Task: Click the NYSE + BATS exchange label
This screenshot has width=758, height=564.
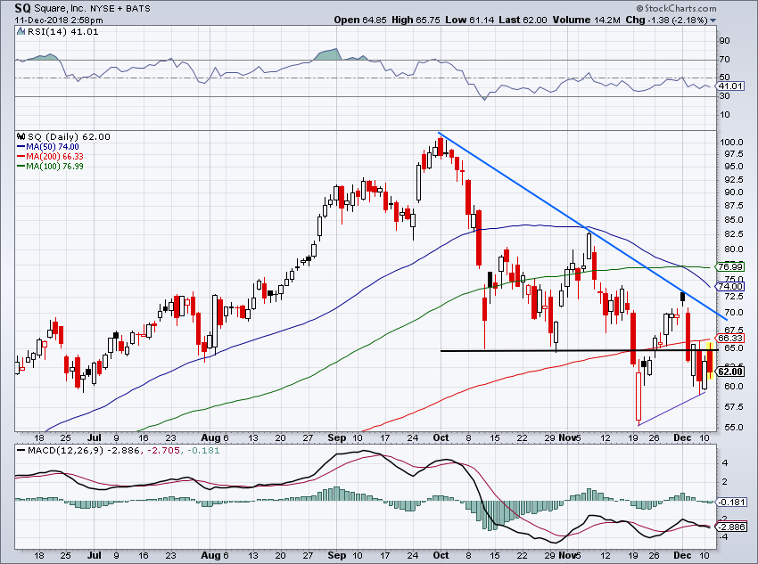Action: point(119,8)
